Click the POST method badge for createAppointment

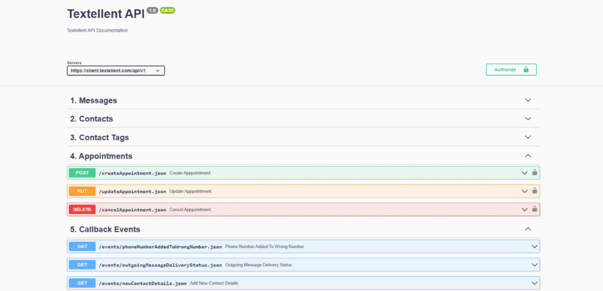[82, 173]
